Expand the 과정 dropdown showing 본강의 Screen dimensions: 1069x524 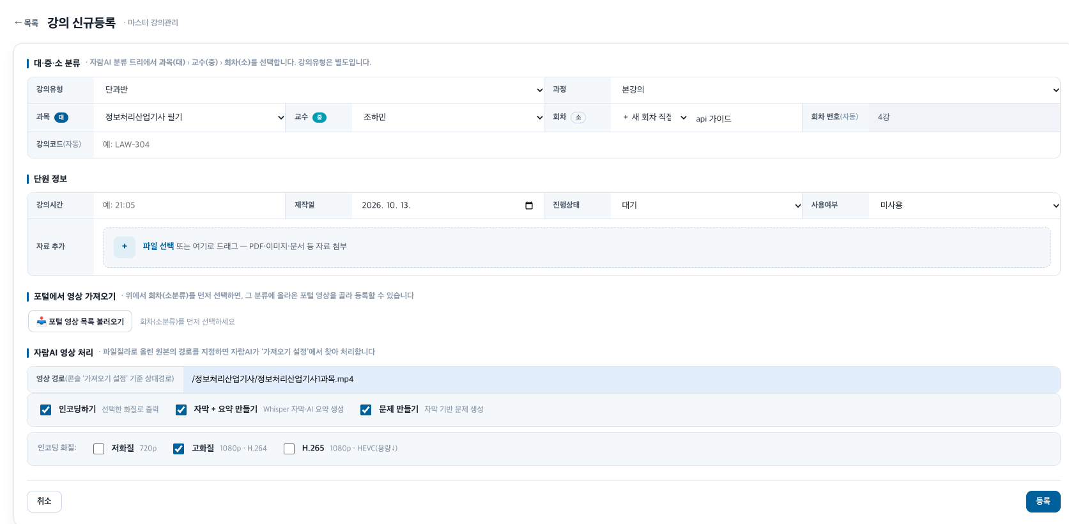click(835, 90)
